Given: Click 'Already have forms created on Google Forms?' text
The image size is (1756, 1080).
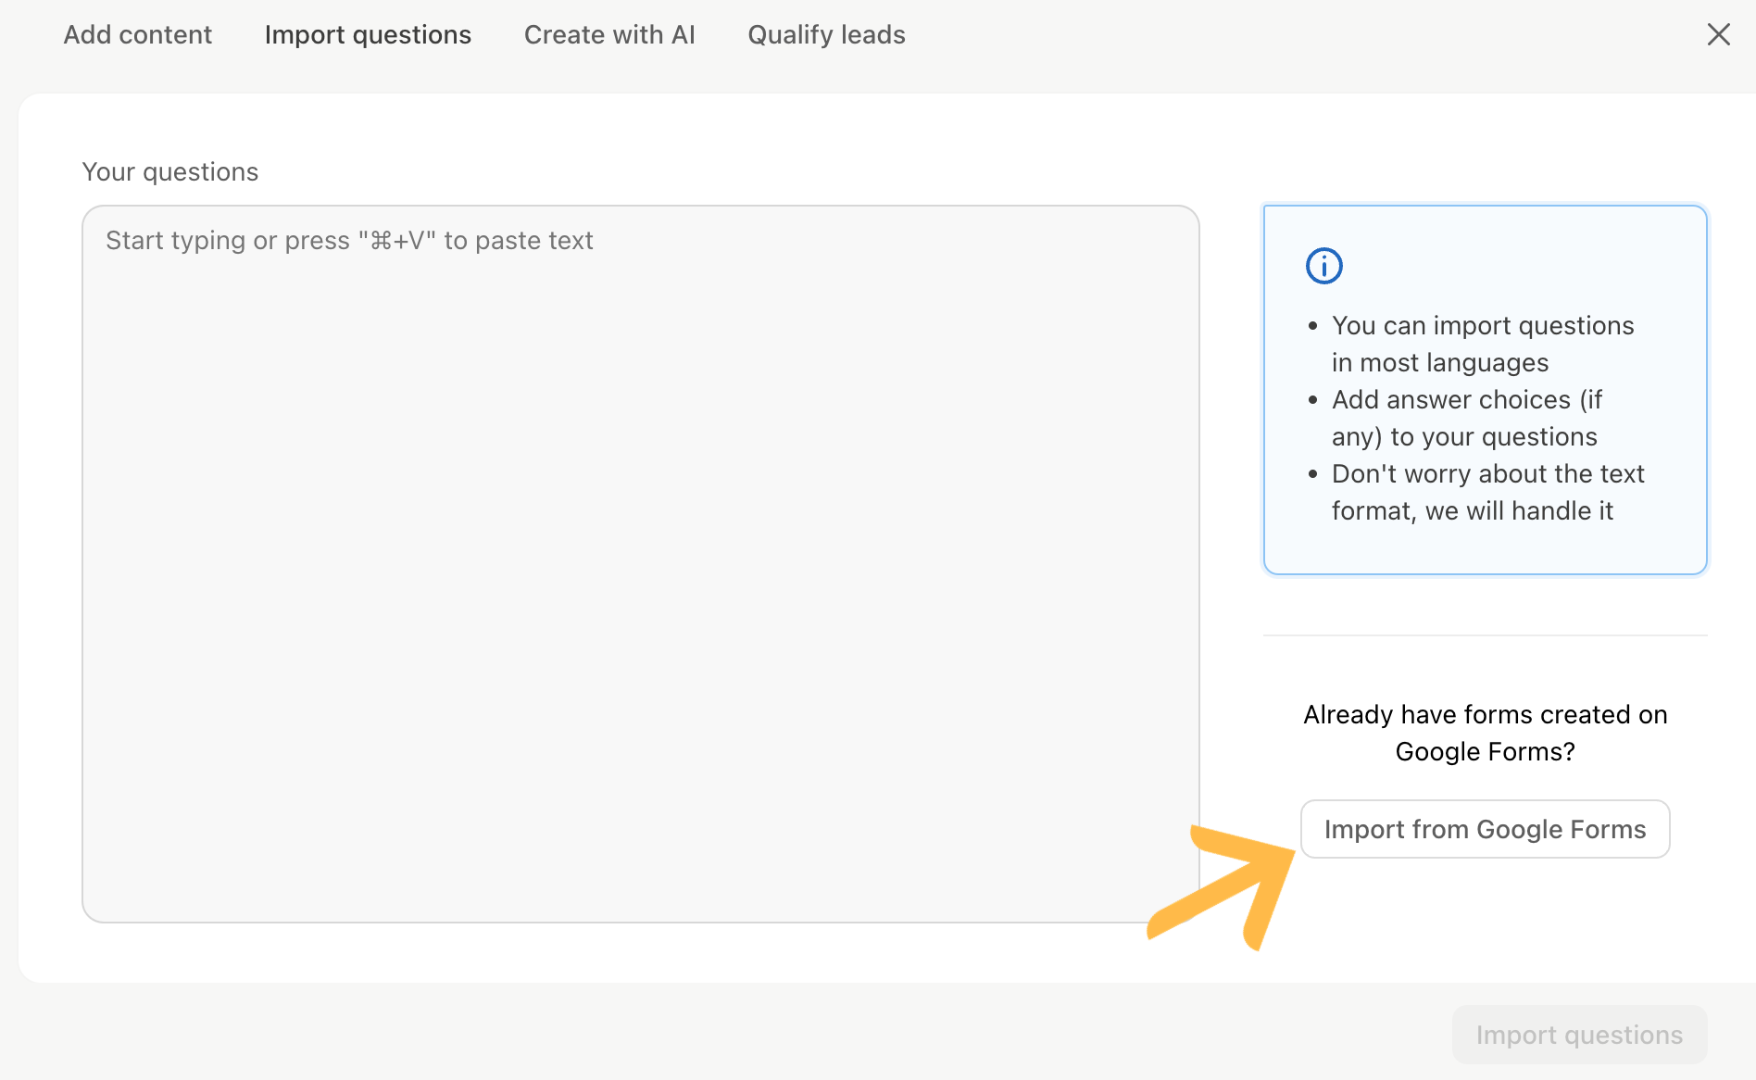Looking at the screenshot, I should (1485, 733).
